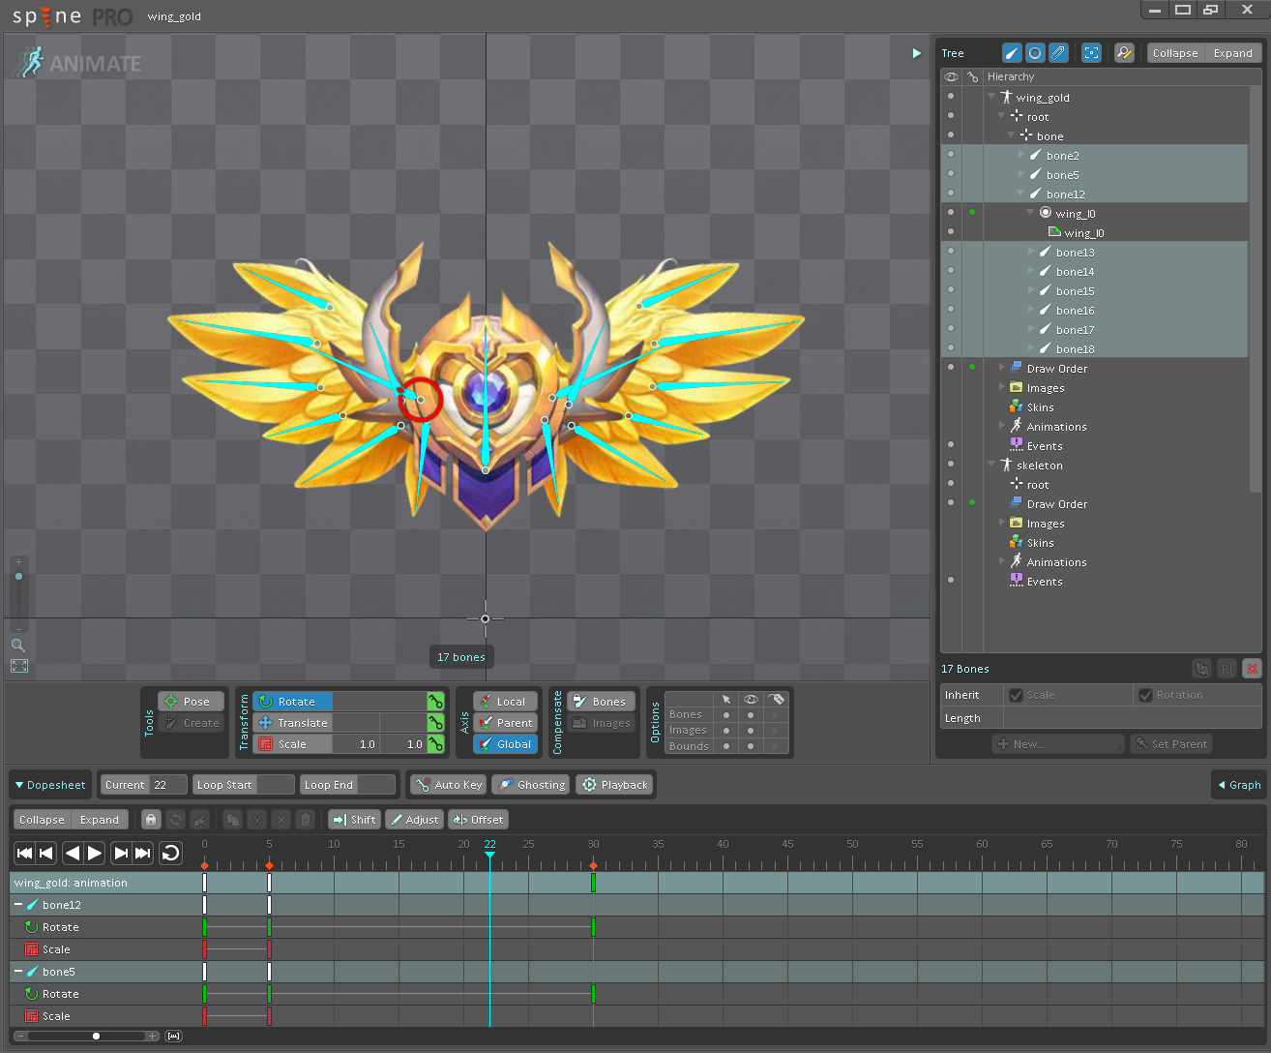Screen dimensions: 1271x1053
Task: Expand the bone2 tree node
Action: click(1021, 155)
